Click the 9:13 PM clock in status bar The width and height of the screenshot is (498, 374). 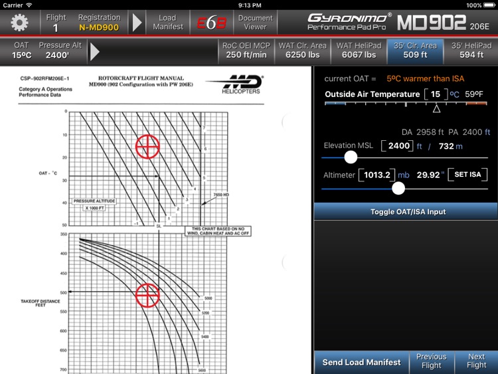pos(250,5)
